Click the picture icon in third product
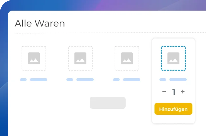The image size is (206, 136). coord(127,58)
